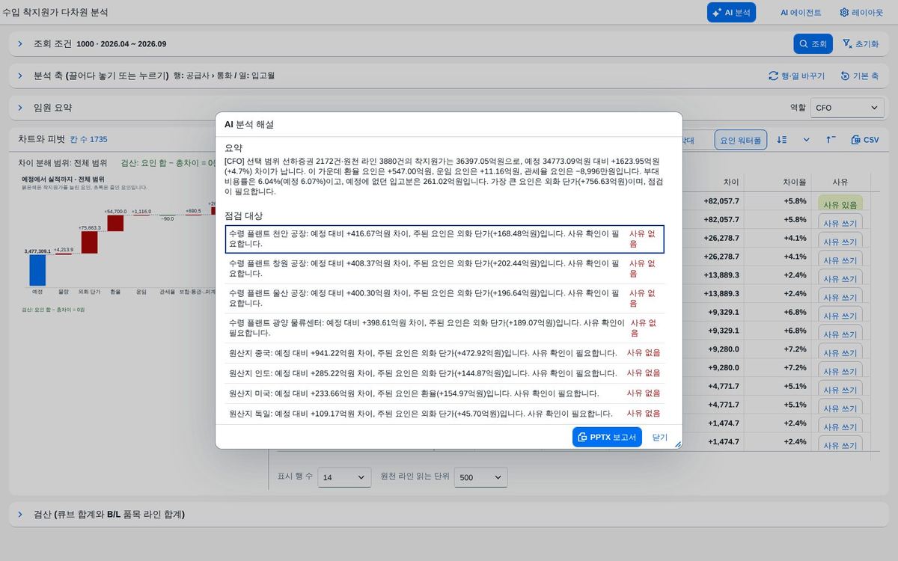Select the 원산지 미국 check item

(445, 393)
